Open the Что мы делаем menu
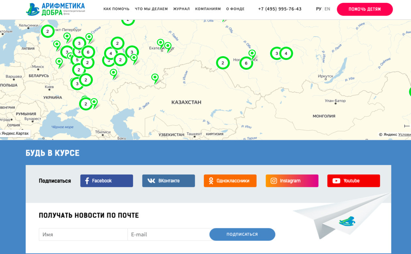 pos(151,9)
